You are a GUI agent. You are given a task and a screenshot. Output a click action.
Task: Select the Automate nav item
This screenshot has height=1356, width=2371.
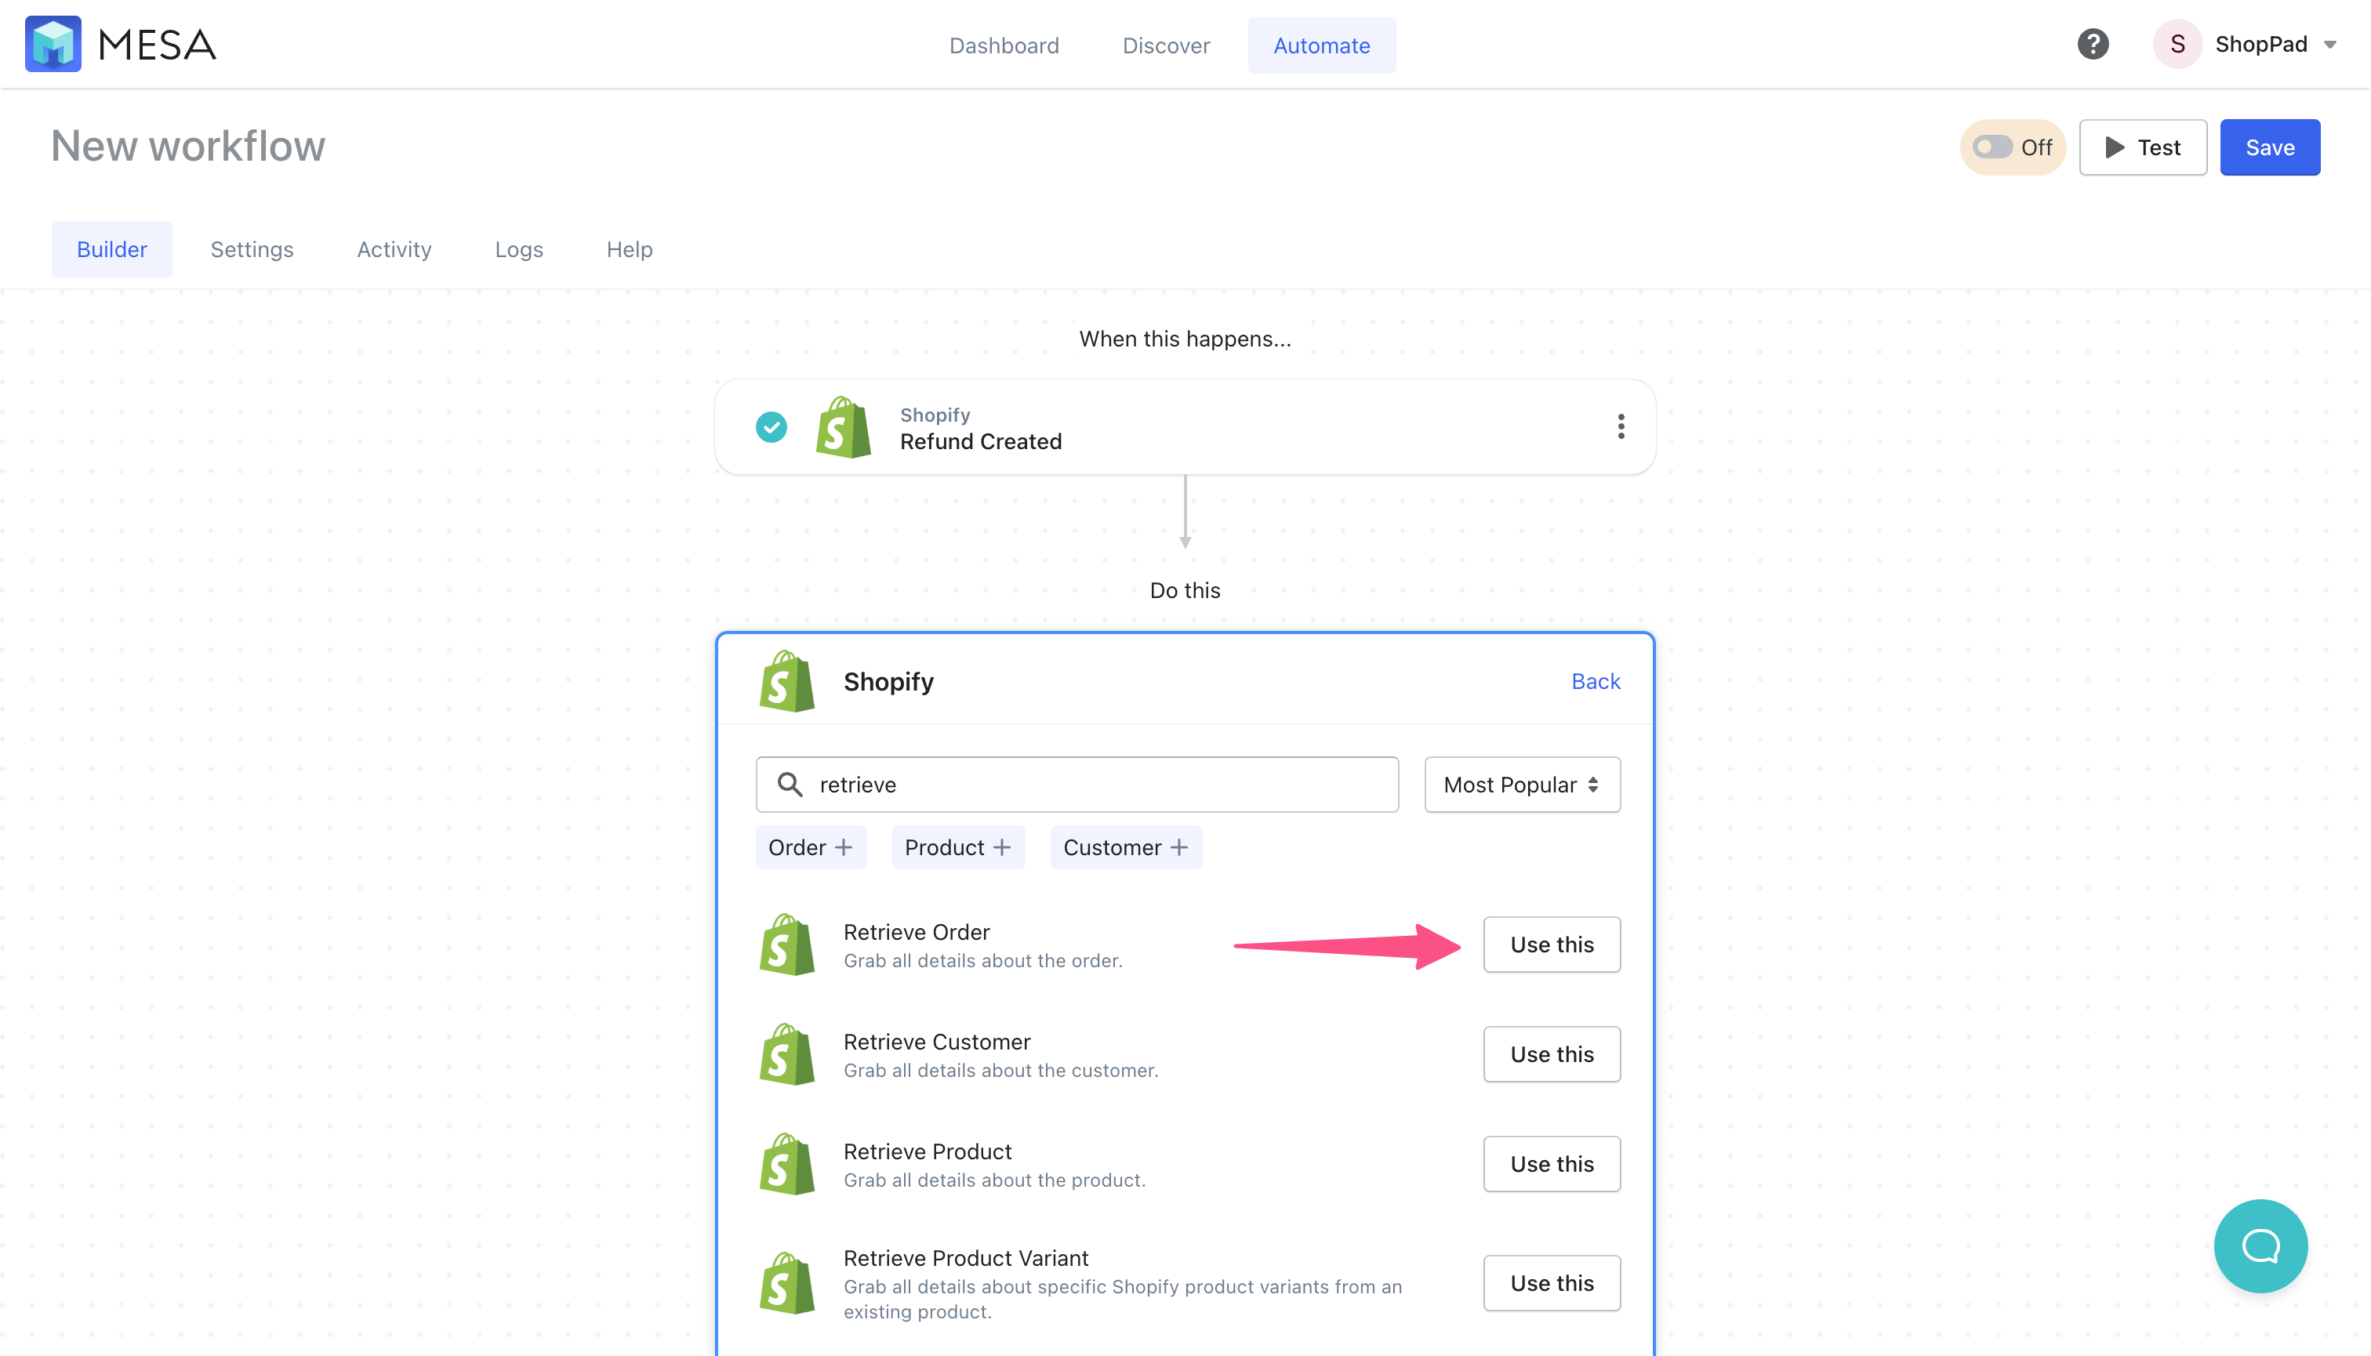point(1321,45)
